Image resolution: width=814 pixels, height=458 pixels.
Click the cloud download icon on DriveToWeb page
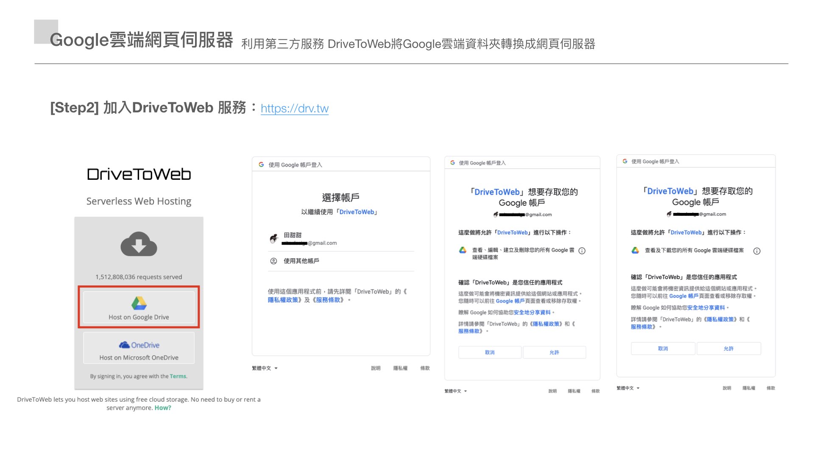pos(139,244)
